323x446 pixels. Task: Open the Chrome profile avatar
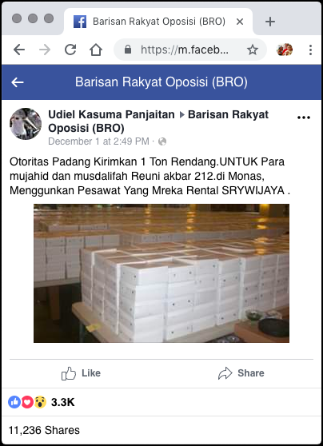pos(285,50)
